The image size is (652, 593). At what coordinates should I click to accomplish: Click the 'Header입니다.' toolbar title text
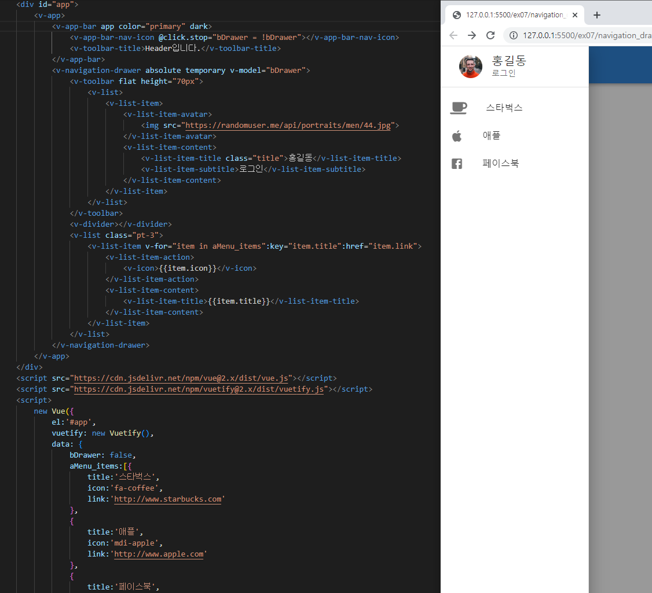coord(173,48)
